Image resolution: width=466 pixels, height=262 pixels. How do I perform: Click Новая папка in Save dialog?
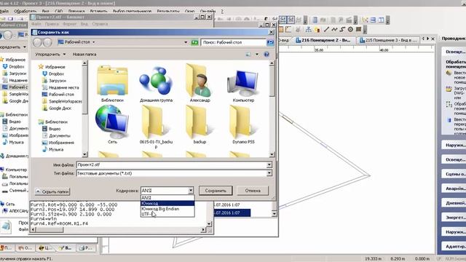pos(84,55)
